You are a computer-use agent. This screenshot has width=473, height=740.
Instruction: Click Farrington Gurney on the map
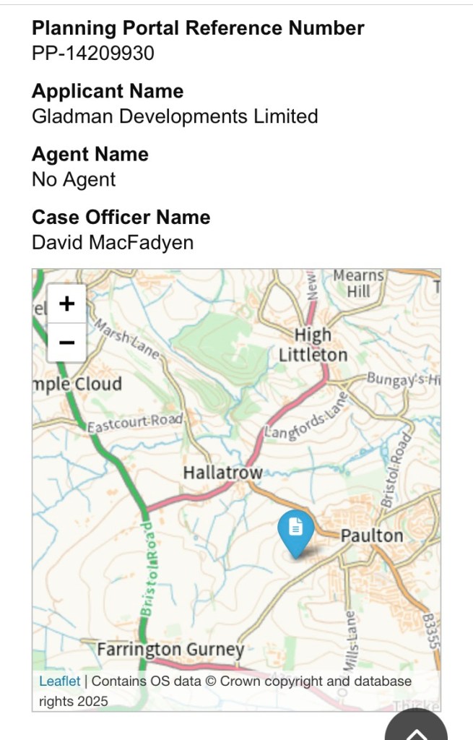[170, 650]
